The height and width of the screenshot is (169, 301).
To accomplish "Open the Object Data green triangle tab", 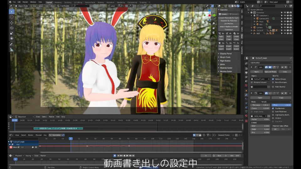I will (x=246, y=111).
